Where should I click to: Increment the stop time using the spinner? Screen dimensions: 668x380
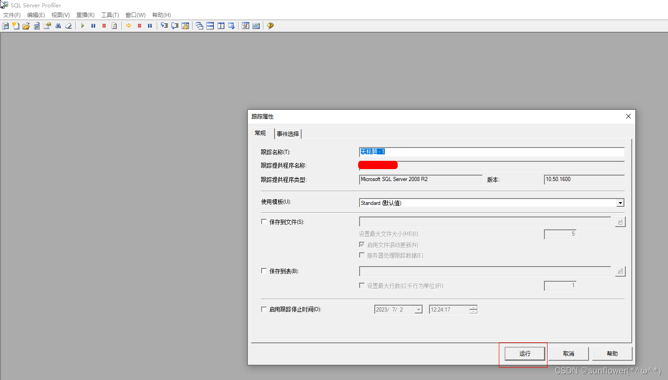click(x=473, y=307)
